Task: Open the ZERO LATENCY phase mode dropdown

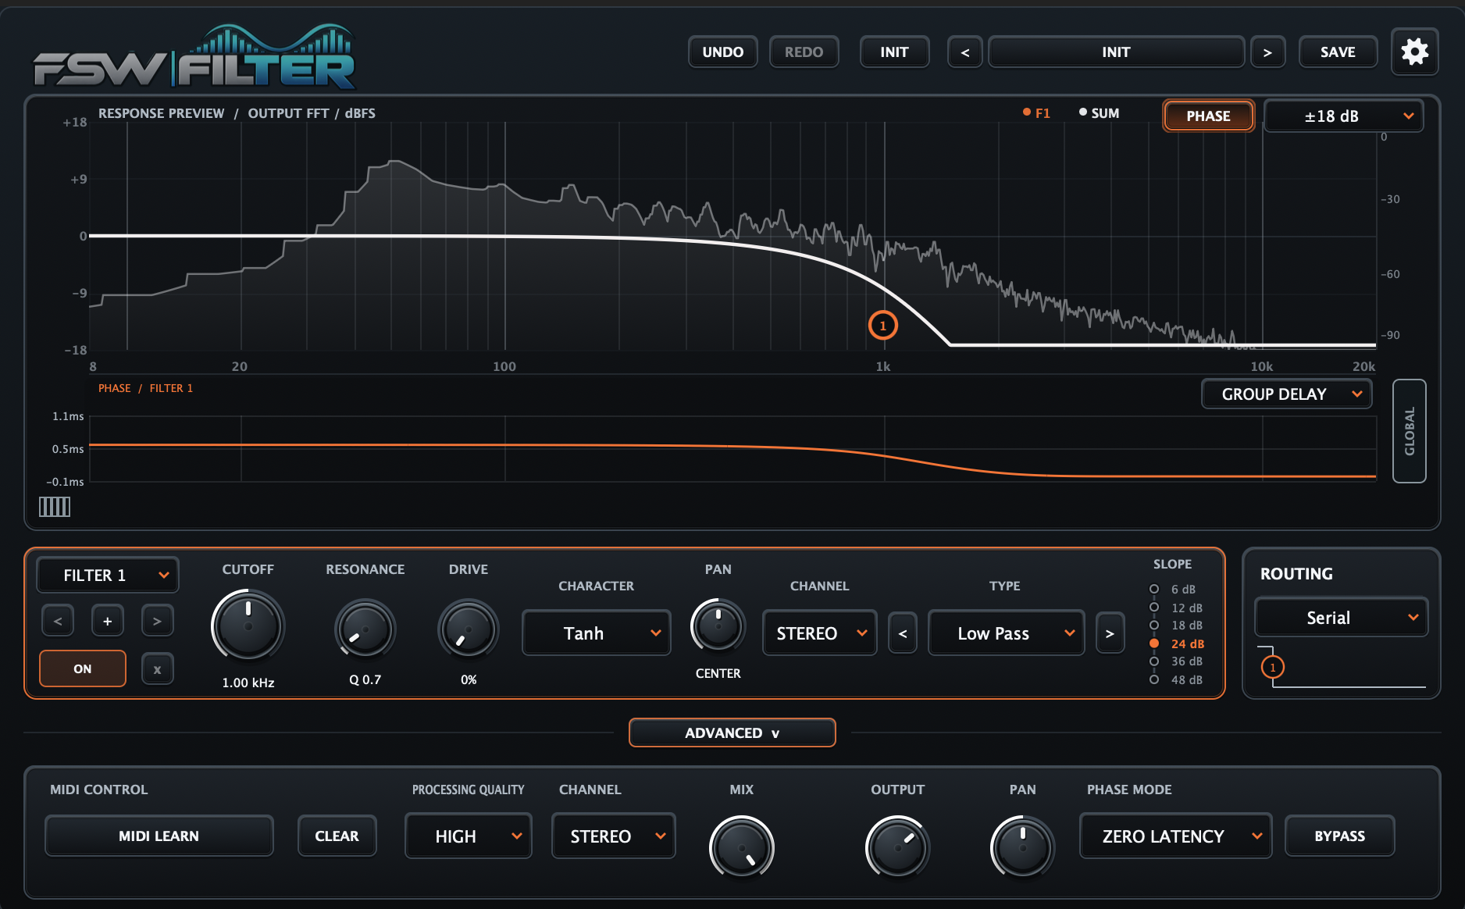Action: point(1175,836)
